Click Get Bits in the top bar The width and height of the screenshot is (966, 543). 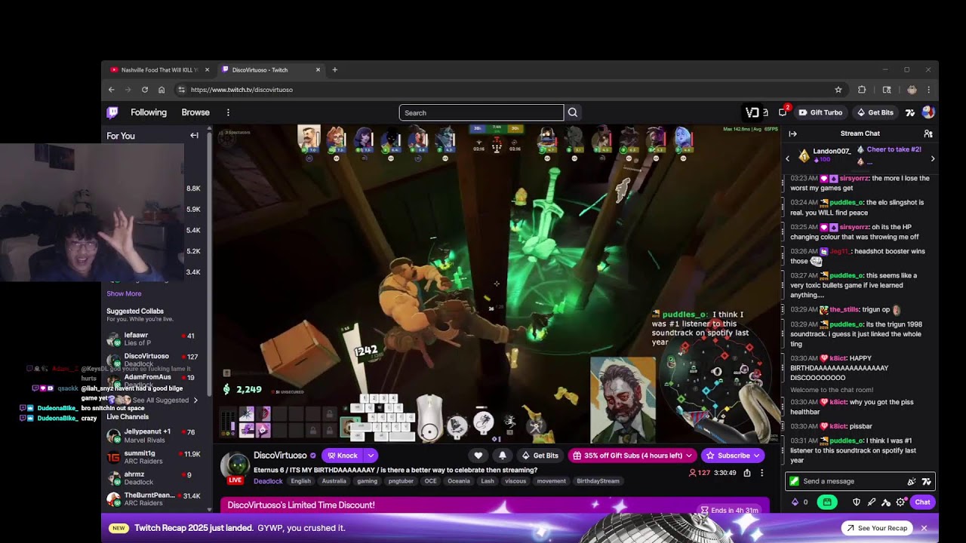(x=875, y=112)
